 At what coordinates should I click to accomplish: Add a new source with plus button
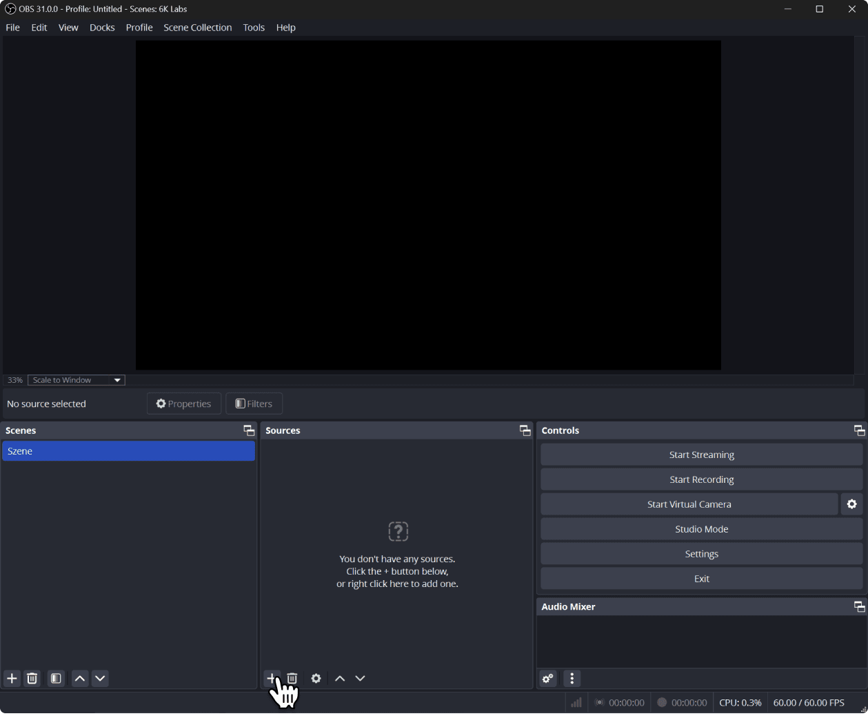pos(272,678)
